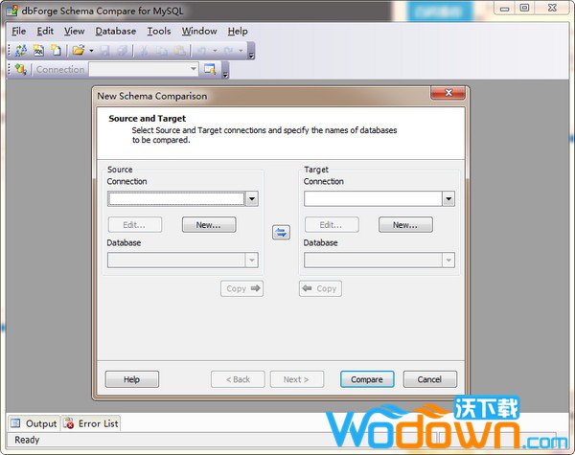Click the Source Connection input field
The width and height of the screenshot is (575, 455).
point(176,198)
